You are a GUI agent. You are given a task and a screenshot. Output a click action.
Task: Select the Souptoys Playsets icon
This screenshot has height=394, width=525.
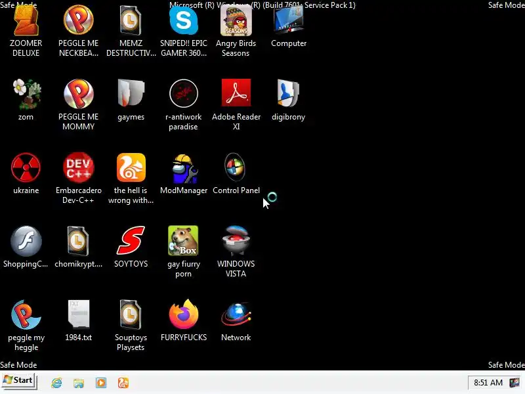point(131,315)
